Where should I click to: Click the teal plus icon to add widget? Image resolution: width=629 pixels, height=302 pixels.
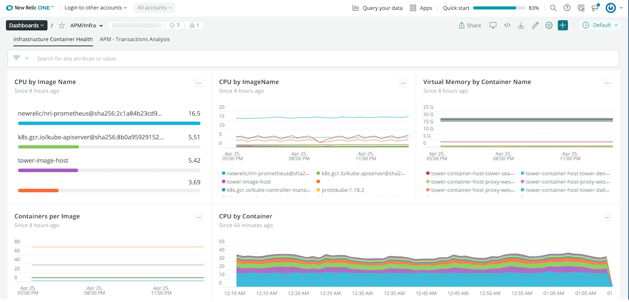coord(563,25)
